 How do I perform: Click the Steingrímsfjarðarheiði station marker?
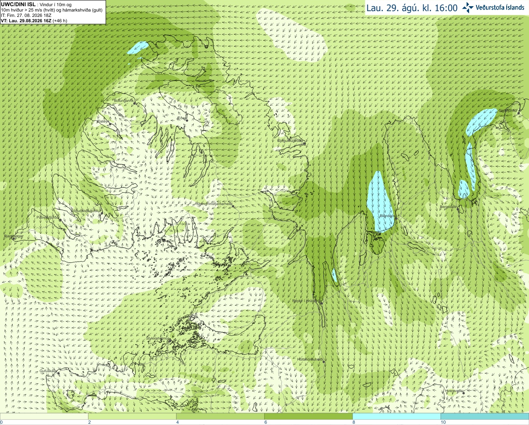tap(233, 206)
